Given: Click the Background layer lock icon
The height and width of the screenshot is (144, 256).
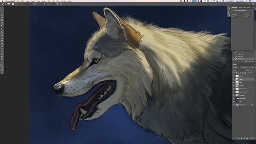Looking at the screenshot, I should [x=252, y=105].
